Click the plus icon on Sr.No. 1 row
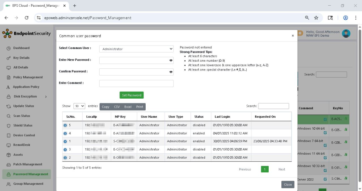 [65, 141]
